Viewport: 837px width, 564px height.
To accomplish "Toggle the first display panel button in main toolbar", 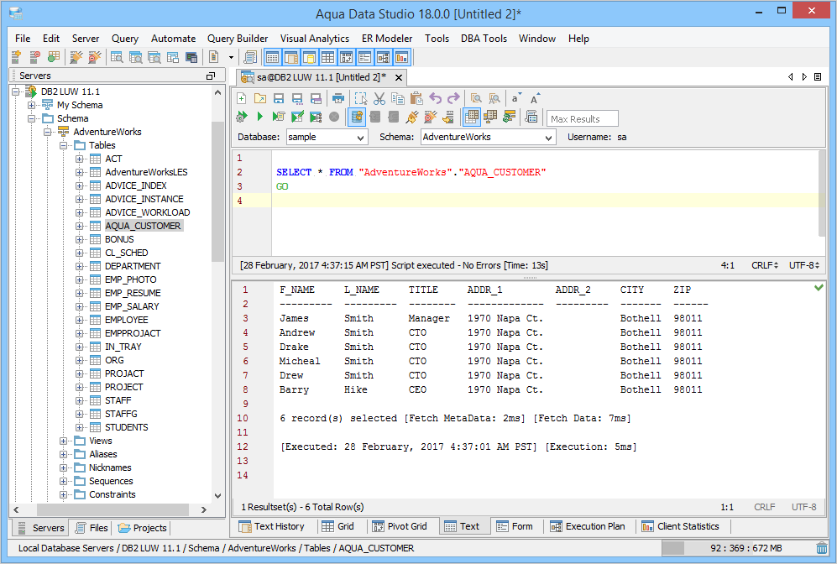I will point(272,57).
